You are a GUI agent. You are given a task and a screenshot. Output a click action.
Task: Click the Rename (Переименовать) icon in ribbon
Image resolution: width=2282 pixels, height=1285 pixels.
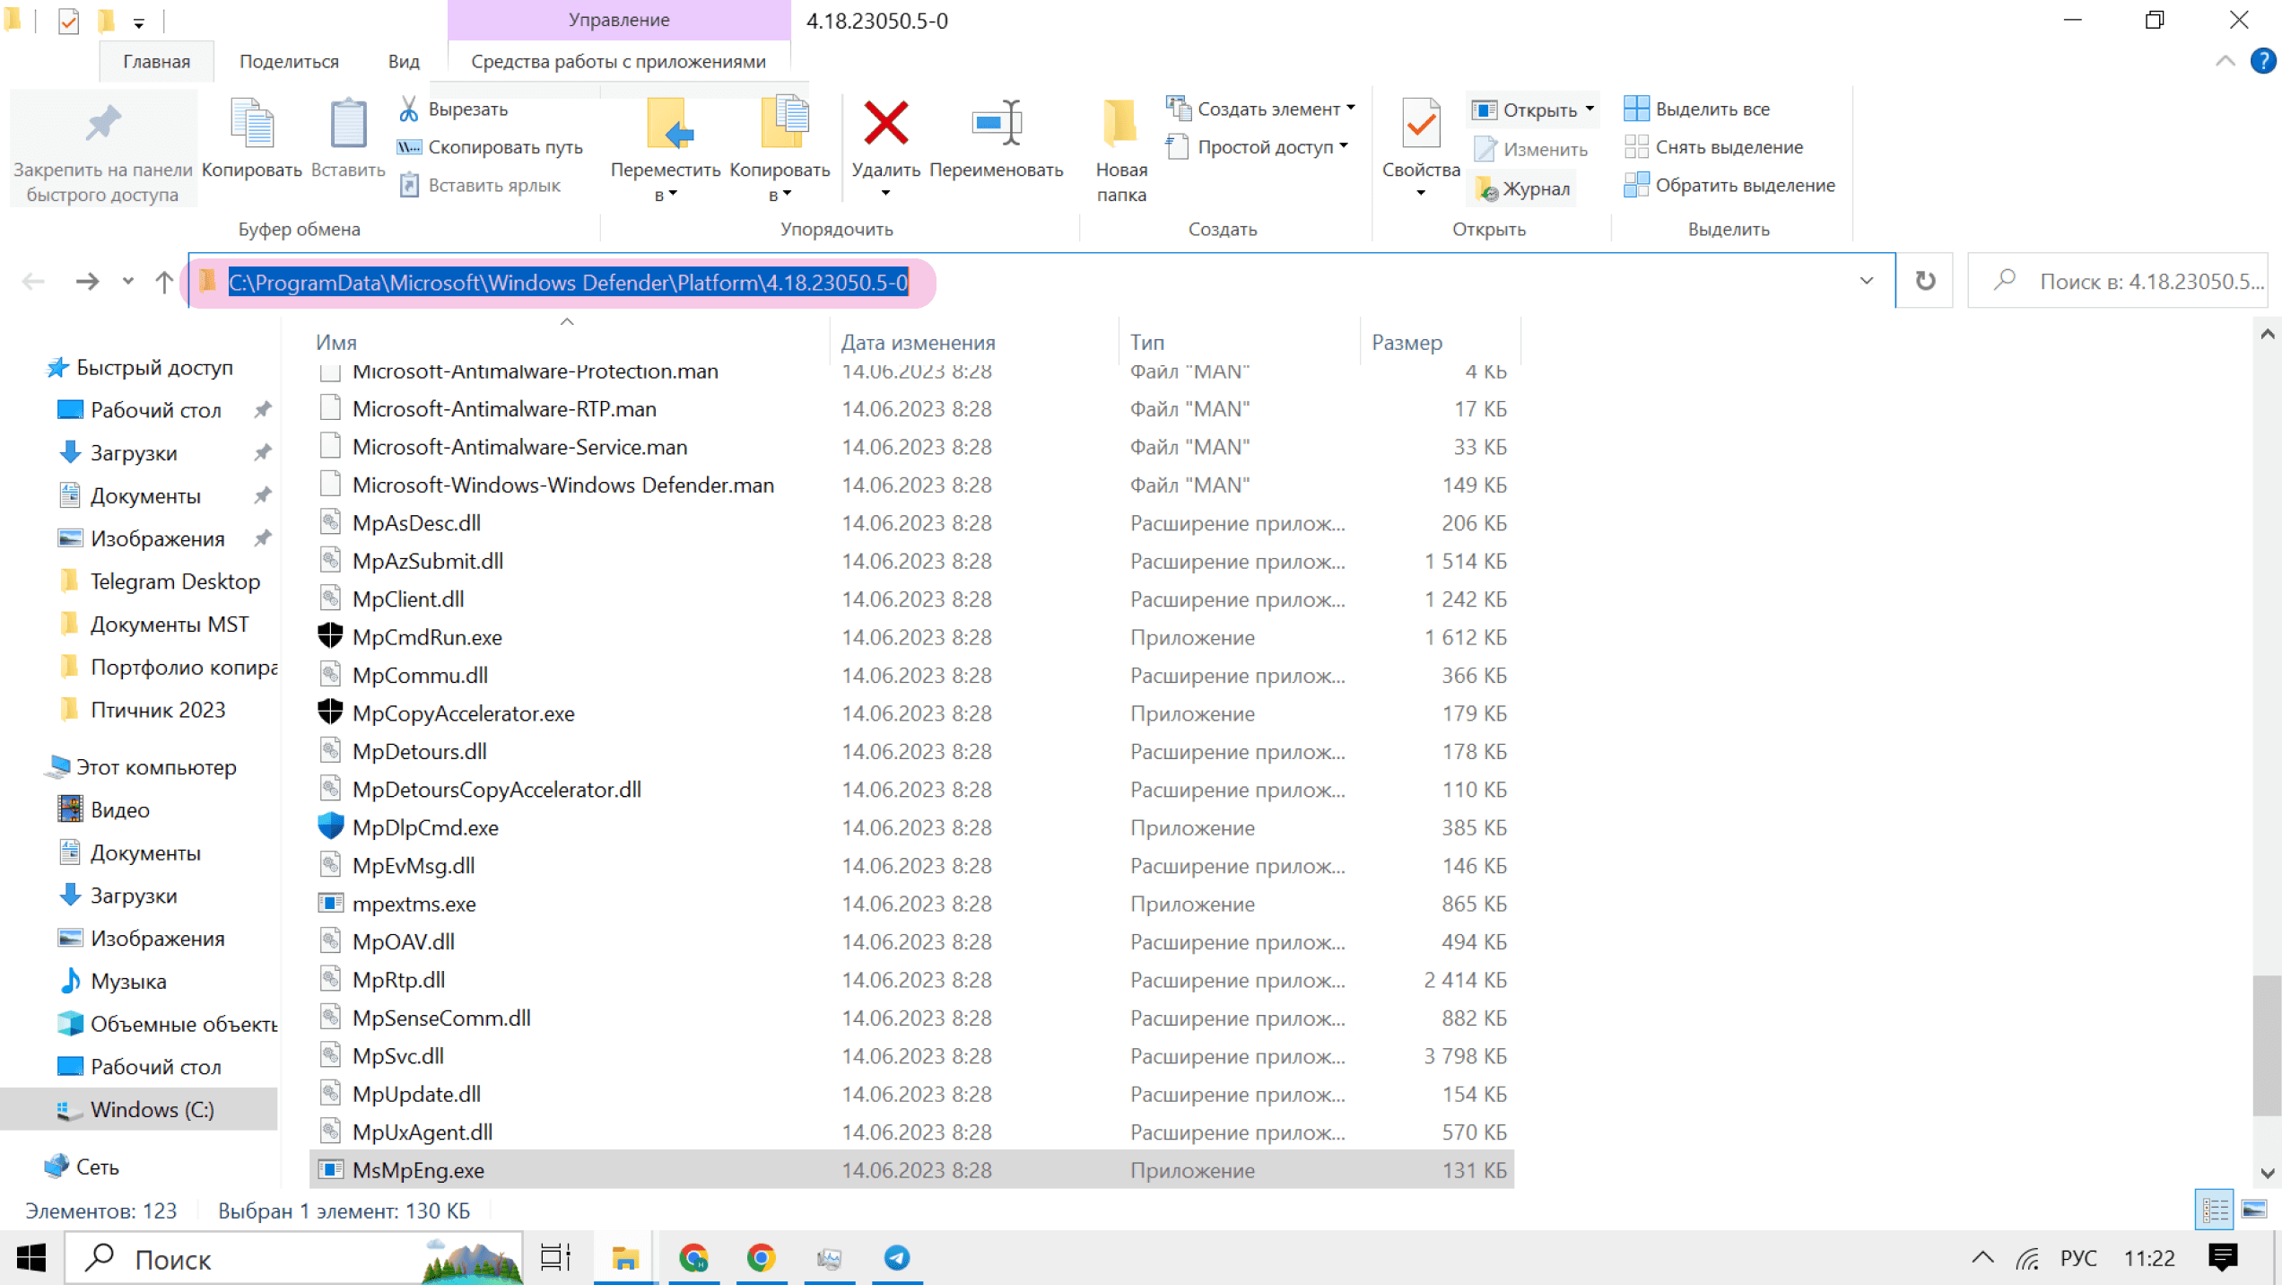[x=996, y=123]
